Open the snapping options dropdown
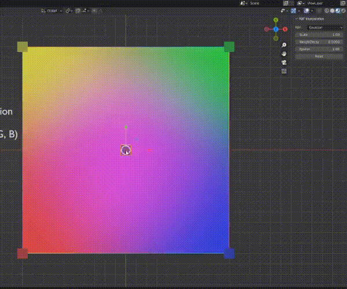Screen dimensions: 347x289 click(x=85, y=10)
